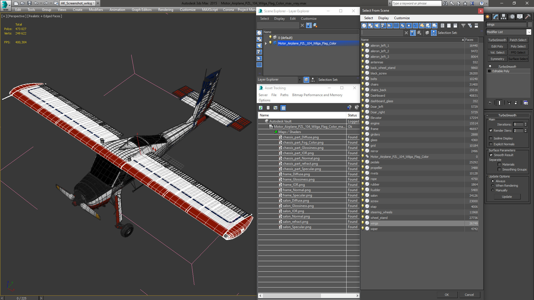Click Update button in TurboSmooth rollout
The height and width of the screenshot is (300, 534).
pyautogui.click(x=507, y=197)
